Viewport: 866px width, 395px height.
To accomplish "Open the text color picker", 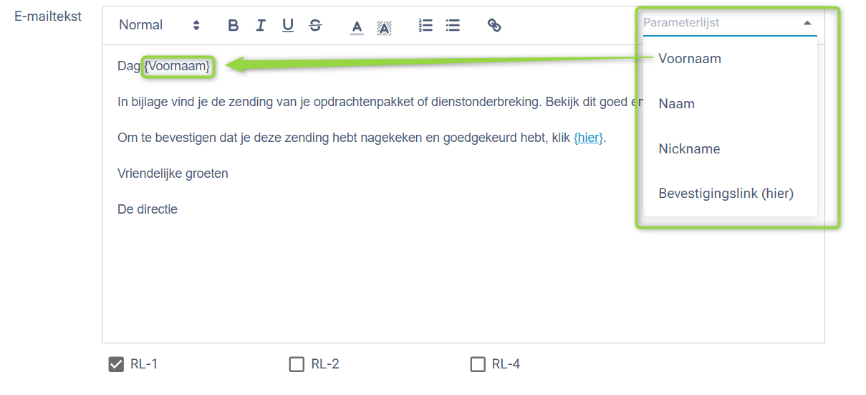I will pyautogui.click(x=357, y=27).
